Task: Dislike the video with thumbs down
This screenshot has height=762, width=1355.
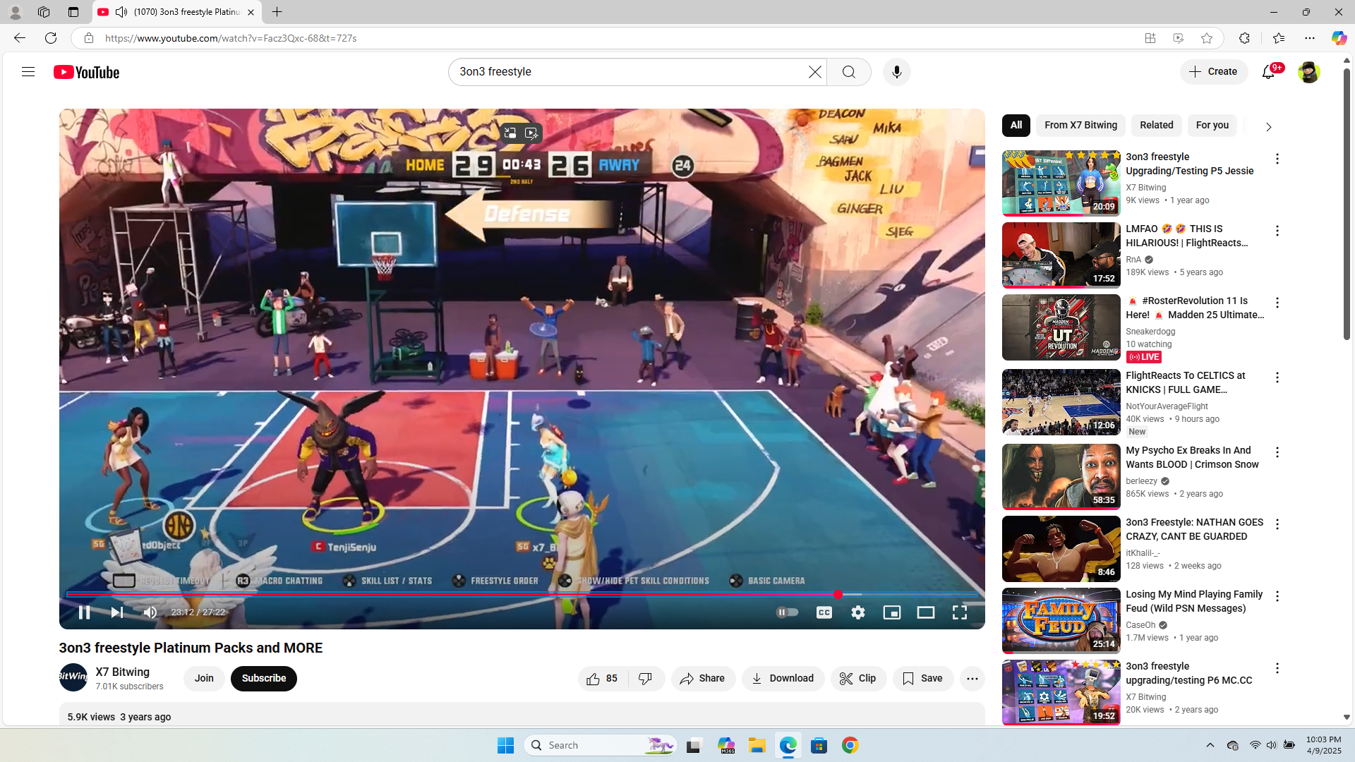Action: (x=646, y=679)
